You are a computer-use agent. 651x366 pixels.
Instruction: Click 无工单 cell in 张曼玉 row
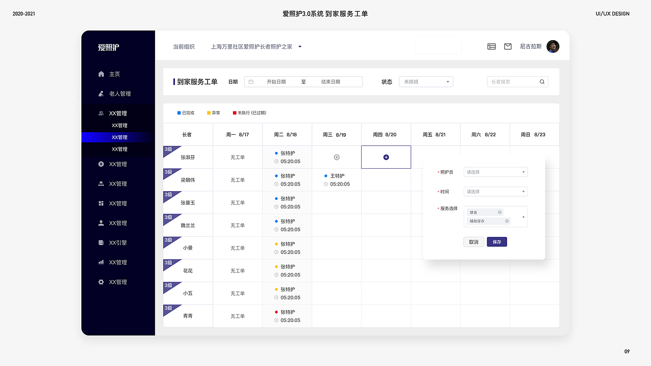tap(238, 203)
